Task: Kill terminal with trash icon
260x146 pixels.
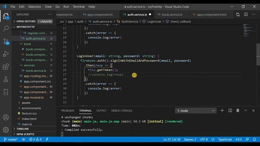Action: click(x=238, y=111)
